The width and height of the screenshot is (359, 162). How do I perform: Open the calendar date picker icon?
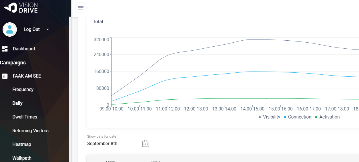point(146,144)
